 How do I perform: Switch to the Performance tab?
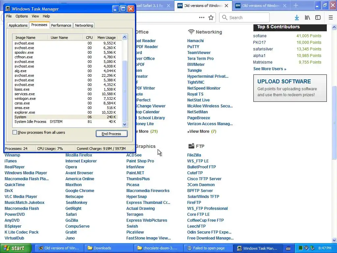[x=61, y=25]
